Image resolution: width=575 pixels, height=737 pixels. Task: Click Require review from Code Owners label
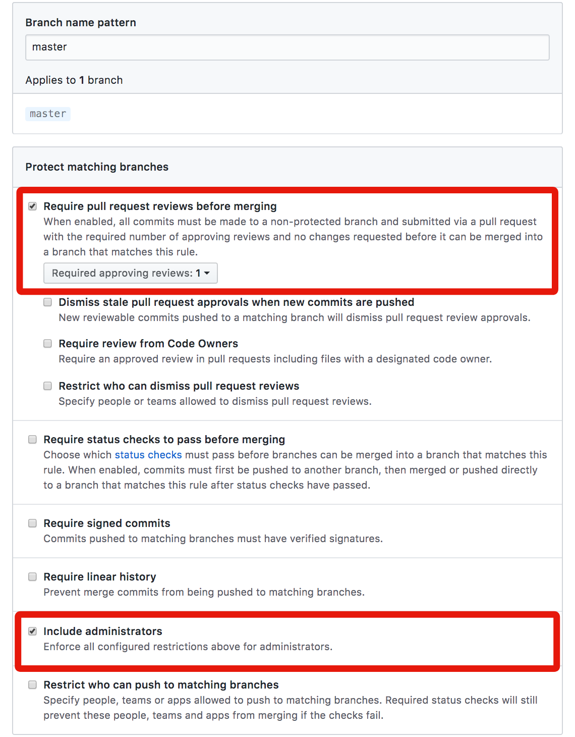tap(148, 344)
